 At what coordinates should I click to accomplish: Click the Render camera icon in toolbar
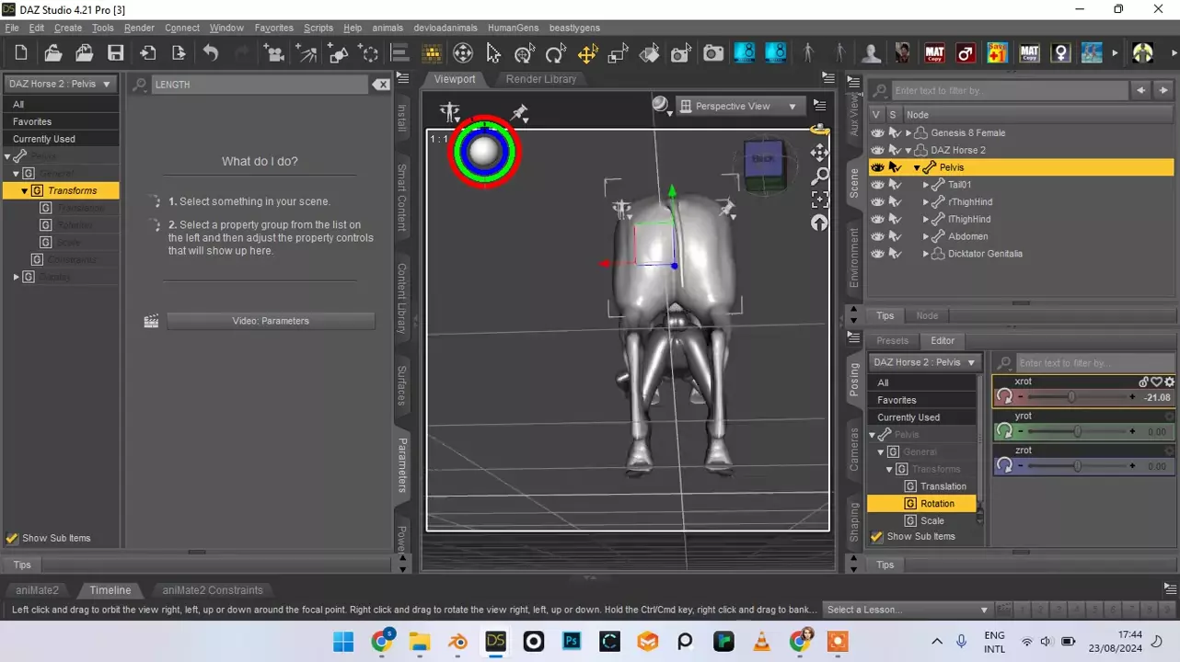point(712,53)
